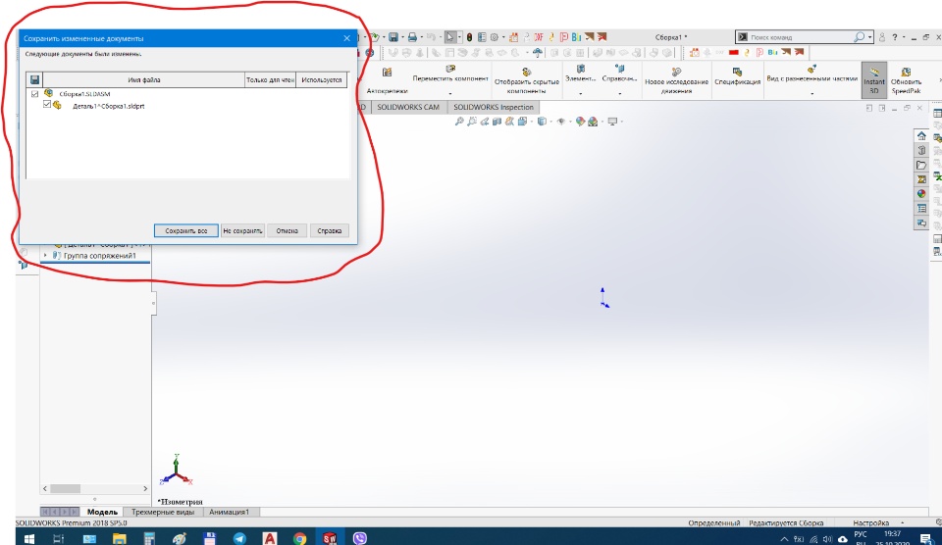Select the Деталь1^Сборка1.sldprt file name
Viewport: 942px width, 545px height.
click(x=109, y=106)
